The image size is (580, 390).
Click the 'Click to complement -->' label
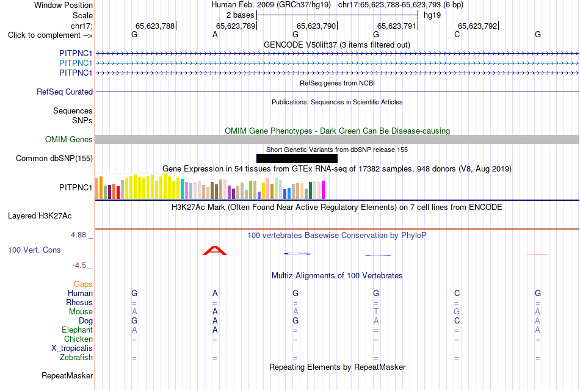click(x=50, y=35)
